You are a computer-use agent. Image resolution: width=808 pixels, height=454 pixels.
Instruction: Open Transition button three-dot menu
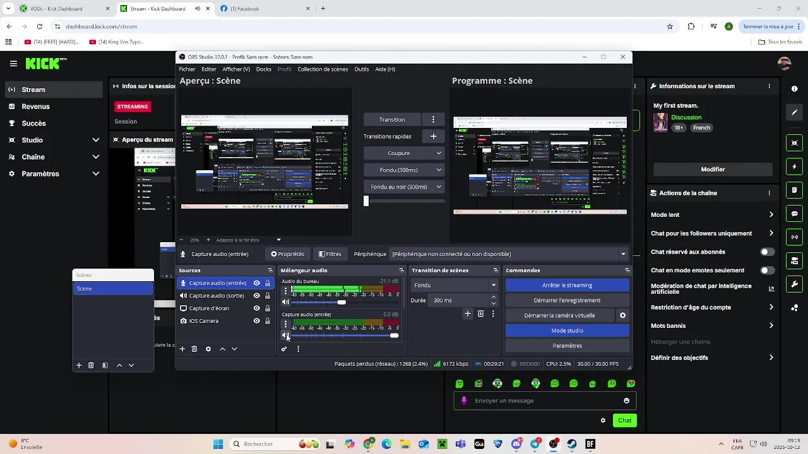pos(433,119)
